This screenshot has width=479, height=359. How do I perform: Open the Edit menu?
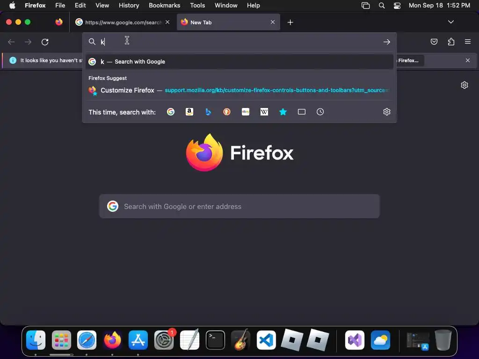point(80,6)
